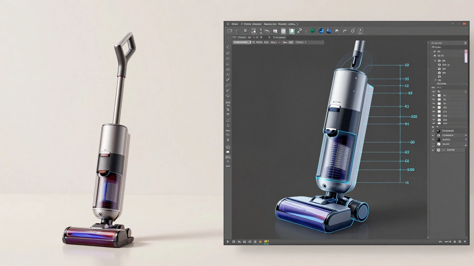The image size is (474, 266).
Task: Click the rightmost labeled button in options bar
Action: [300, 42]
